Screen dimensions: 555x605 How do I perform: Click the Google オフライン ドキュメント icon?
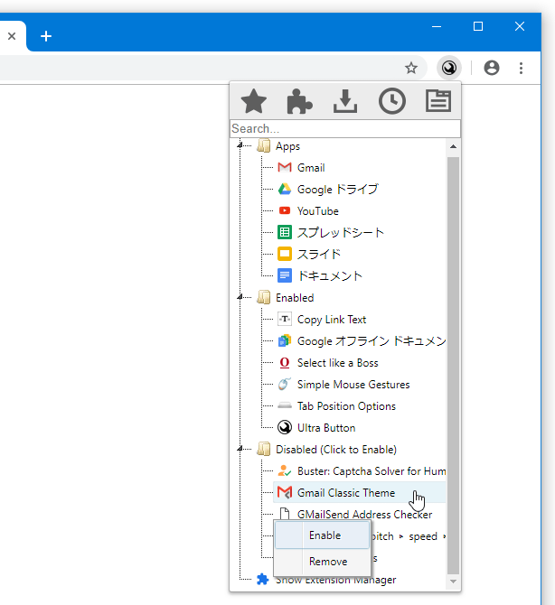(x=285, y=340)
